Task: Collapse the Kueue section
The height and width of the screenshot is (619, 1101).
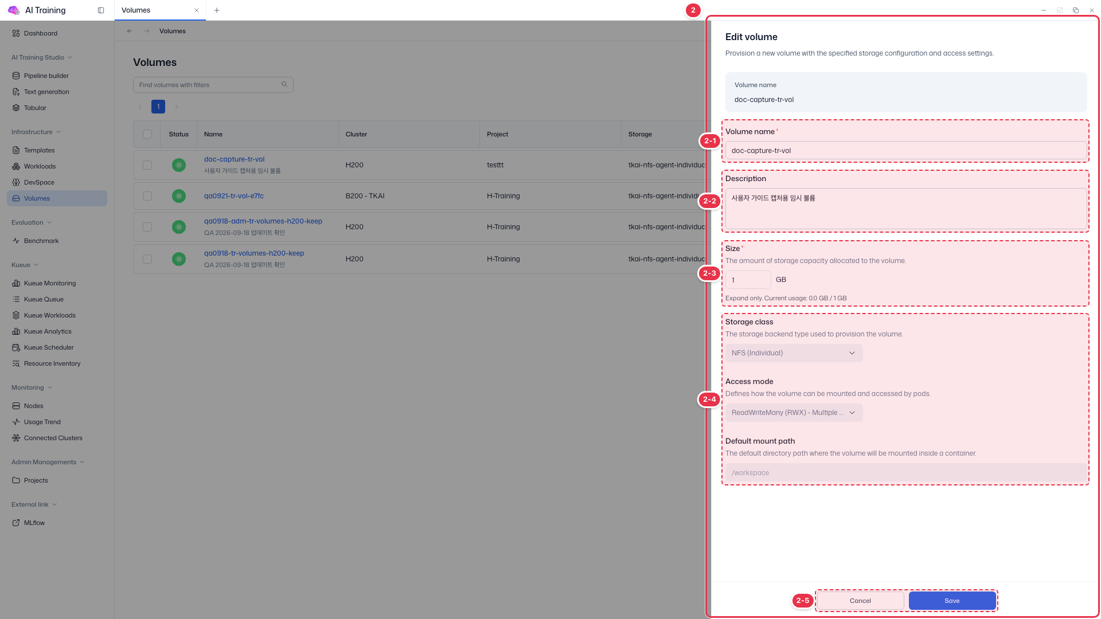Action: (x=25, y=265)
